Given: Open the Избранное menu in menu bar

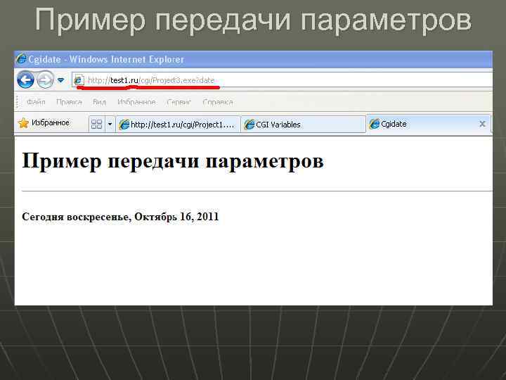Looking at the screenshot, I should pos(136,102).
